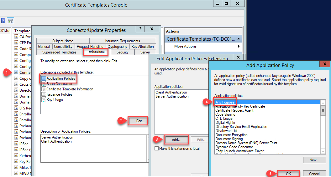Open the Extensions tab
Image resolution: width=331 pixels, height=177 pixels.
[97, 51]
